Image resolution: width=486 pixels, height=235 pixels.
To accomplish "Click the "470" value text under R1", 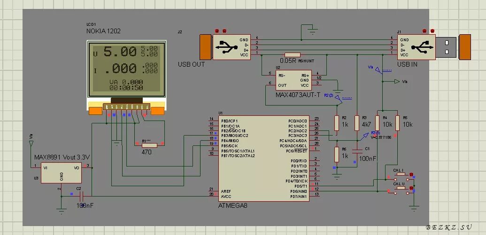I will point(147,152).
